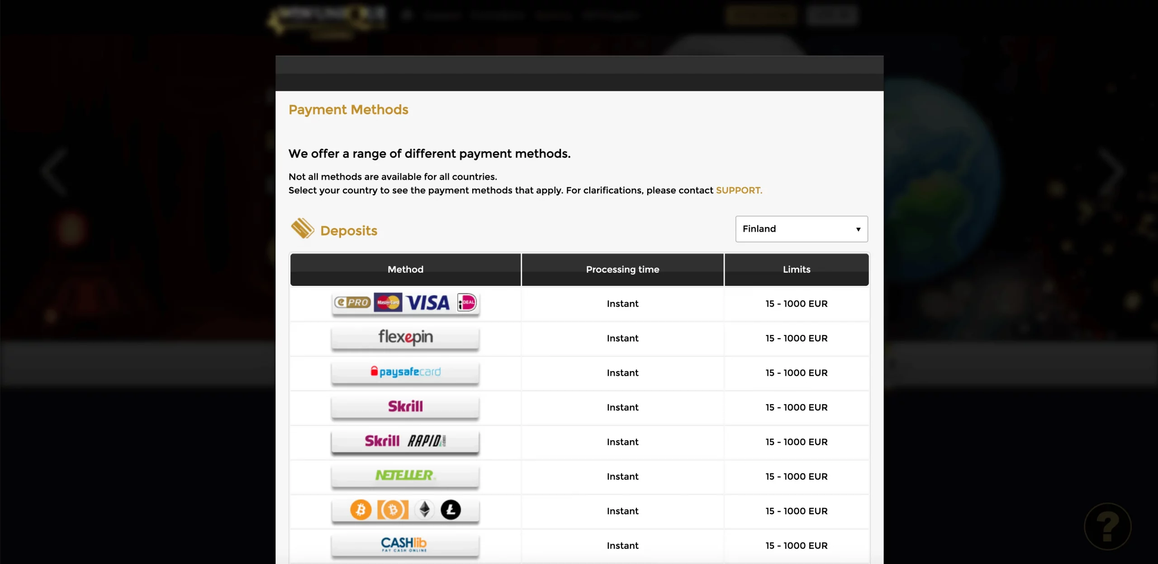Click the orange Bitcoin coin icon
1158x564 pixels.
[361, 510]
